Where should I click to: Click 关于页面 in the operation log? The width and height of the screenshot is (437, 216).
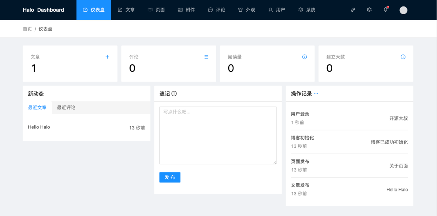(399, 166)
